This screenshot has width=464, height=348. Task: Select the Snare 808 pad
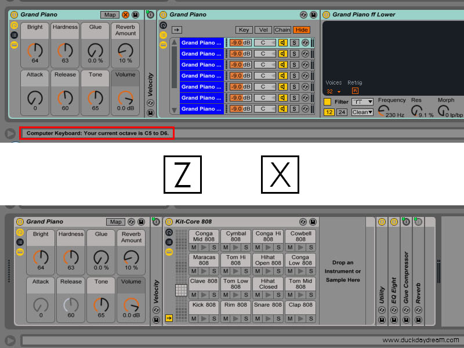tap(268, 305)
